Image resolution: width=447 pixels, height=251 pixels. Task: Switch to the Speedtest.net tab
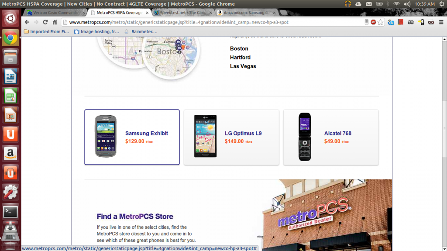[x=182, y=13]
